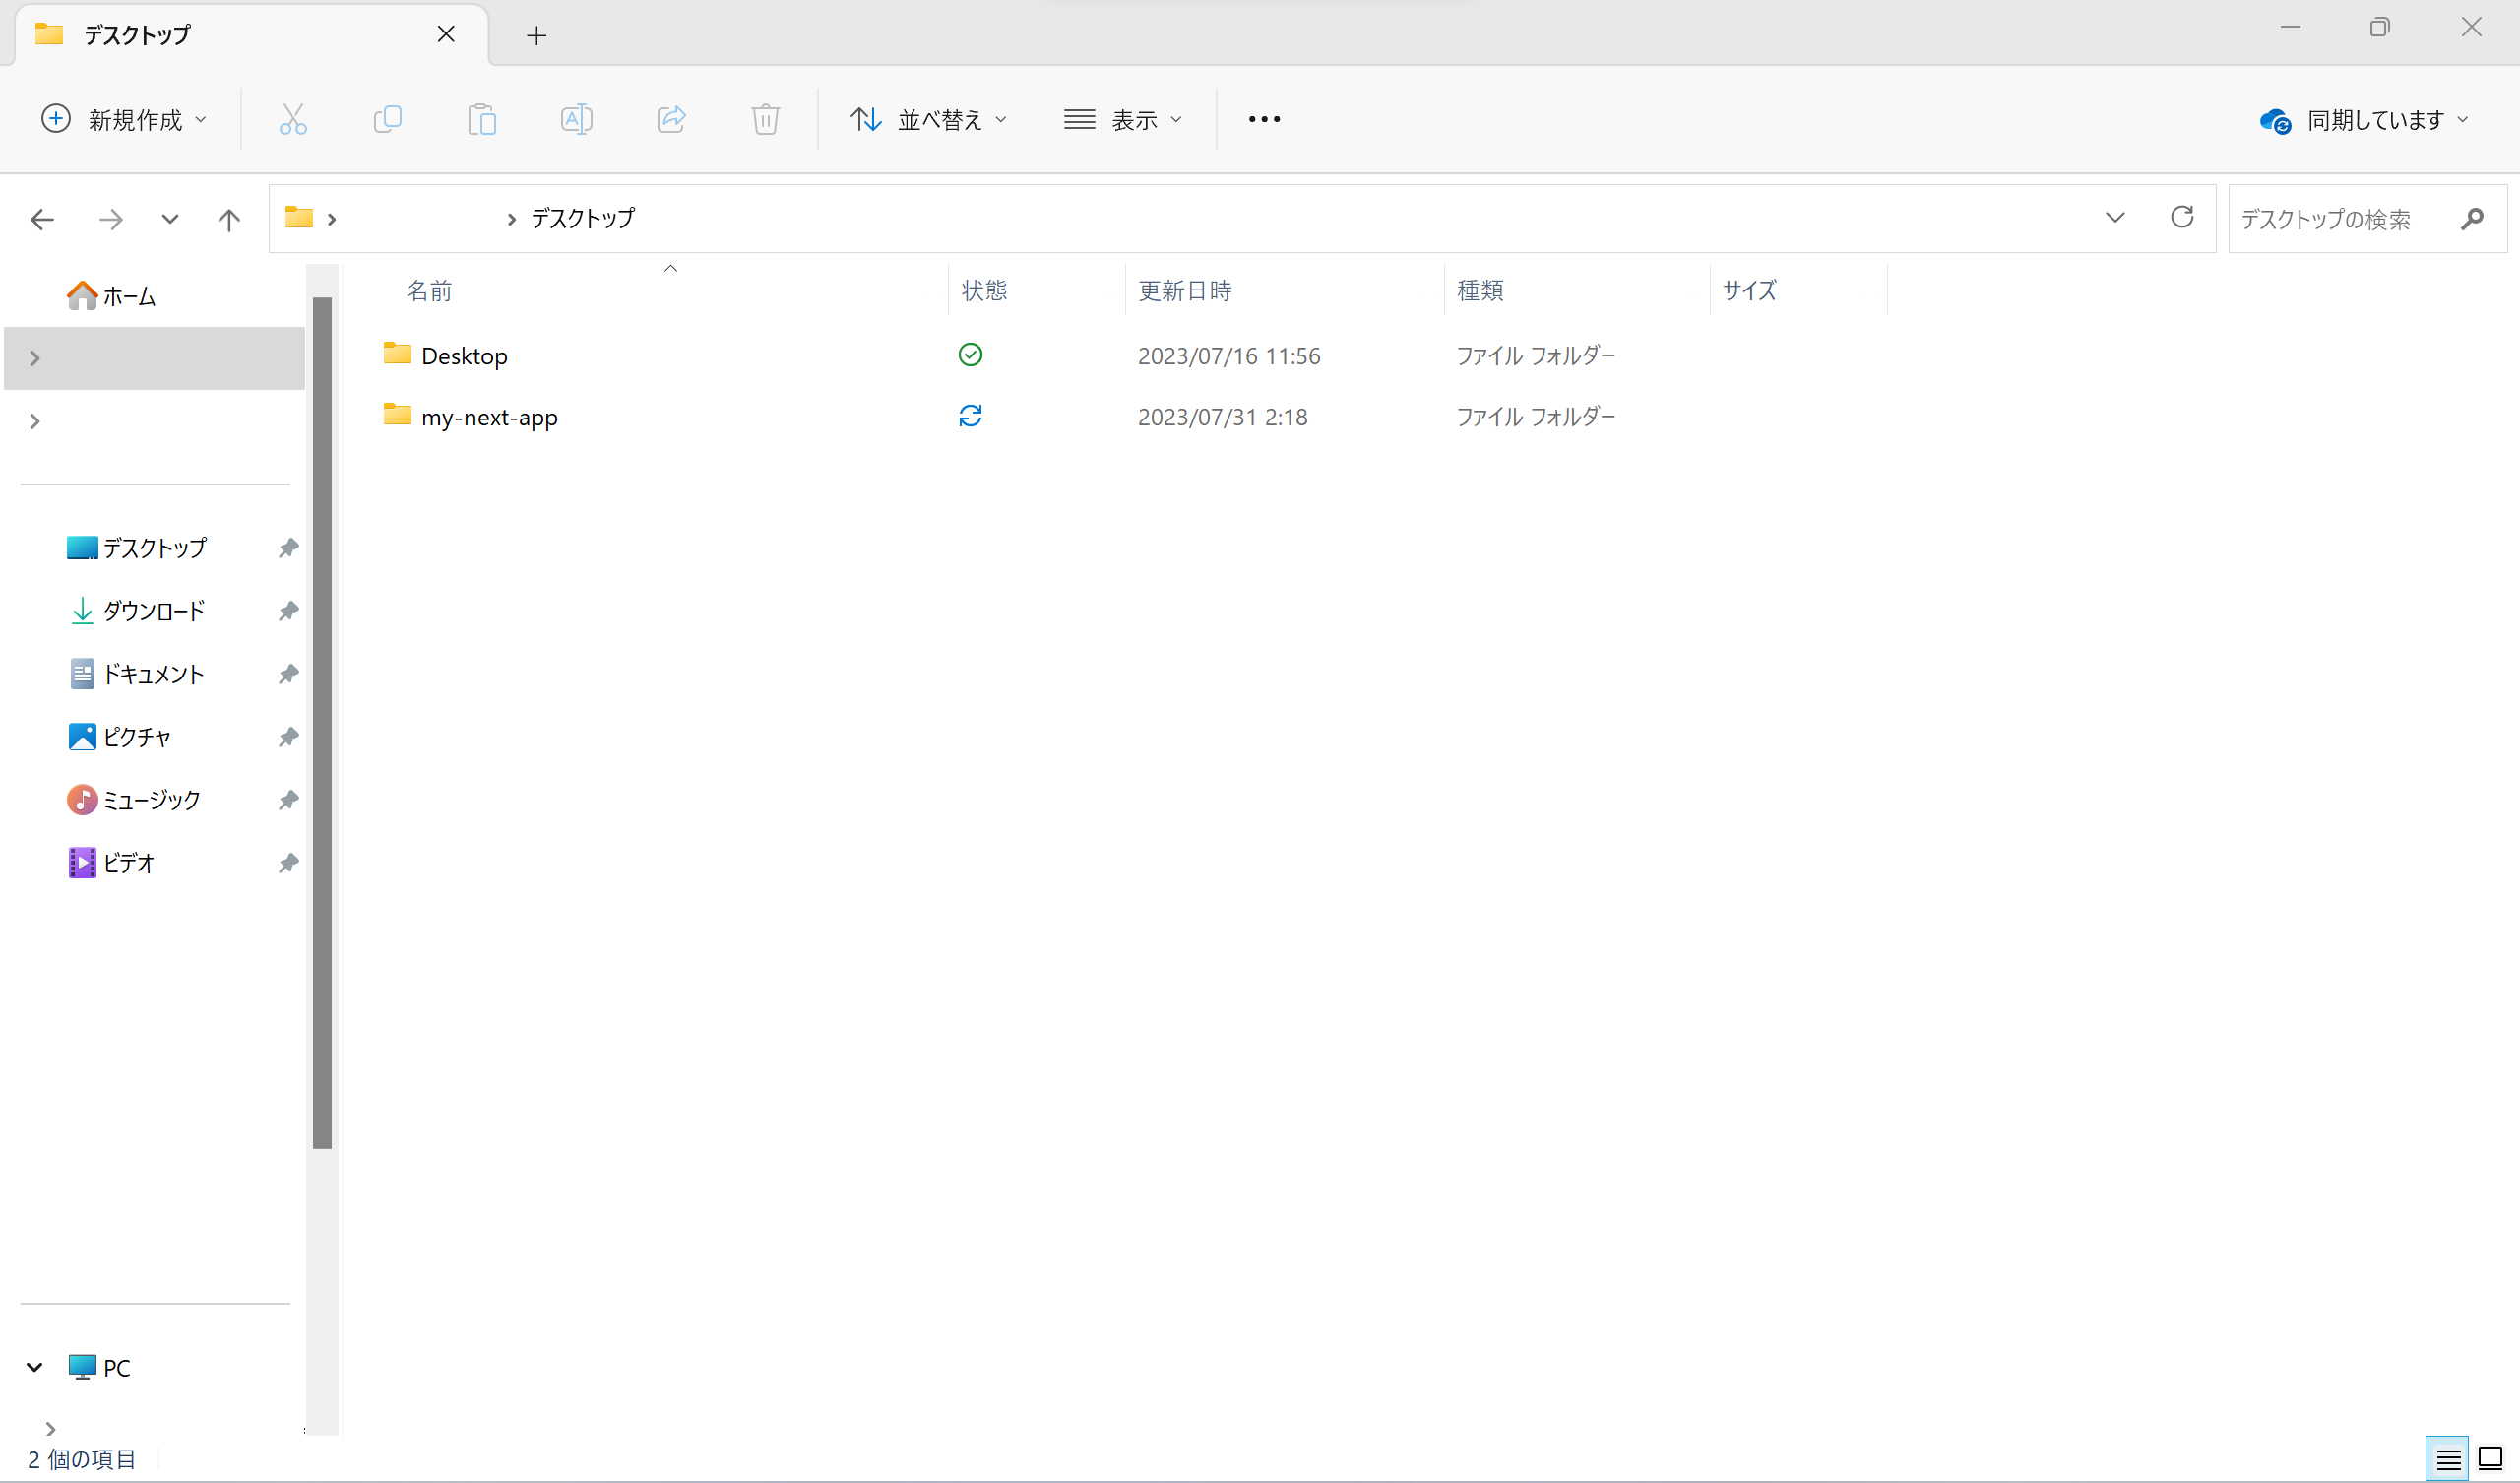Click the green synced status of Desktop

970,355
